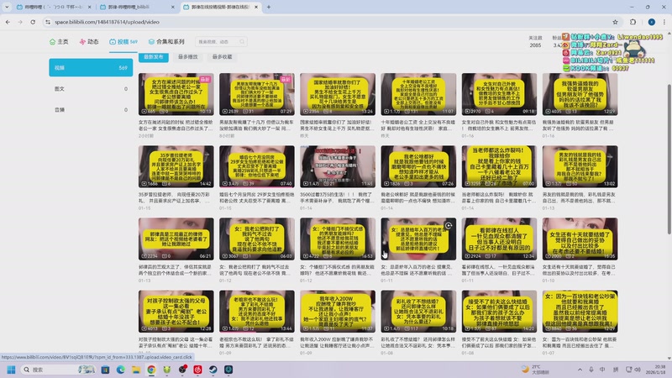
Task: Open the video thumbnail with 12:28 duration
Action: click(x=176, y=312)
